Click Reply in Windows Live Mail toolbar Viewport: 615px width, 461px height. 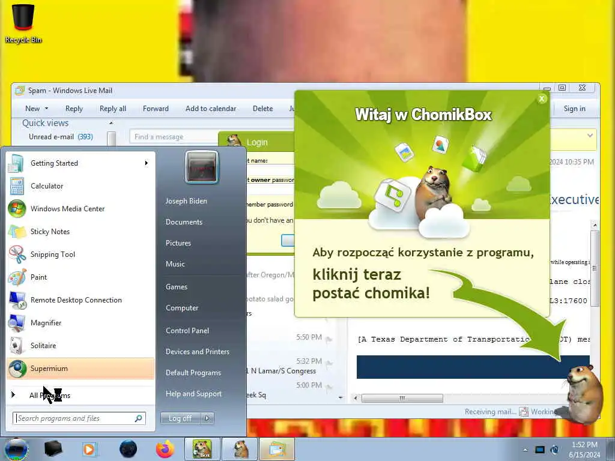(74, 109)
